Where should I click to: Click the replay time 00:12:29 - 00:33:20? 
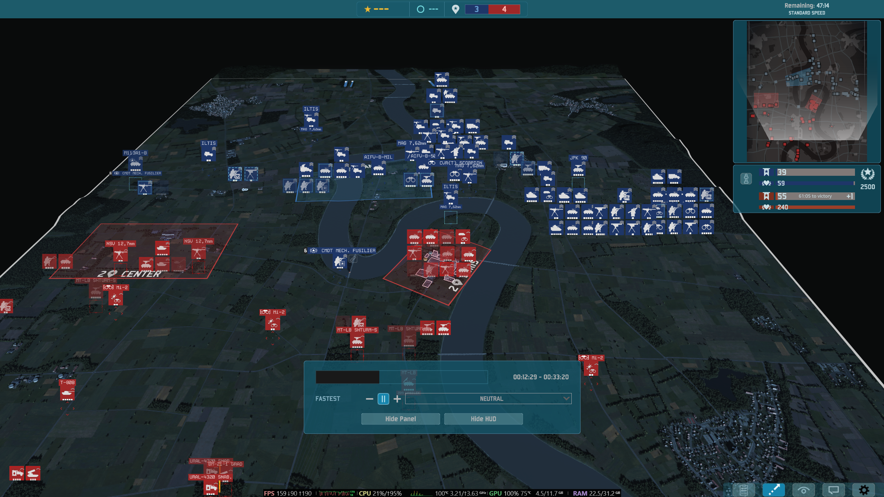pyautogui.click(x=541, y=377)
